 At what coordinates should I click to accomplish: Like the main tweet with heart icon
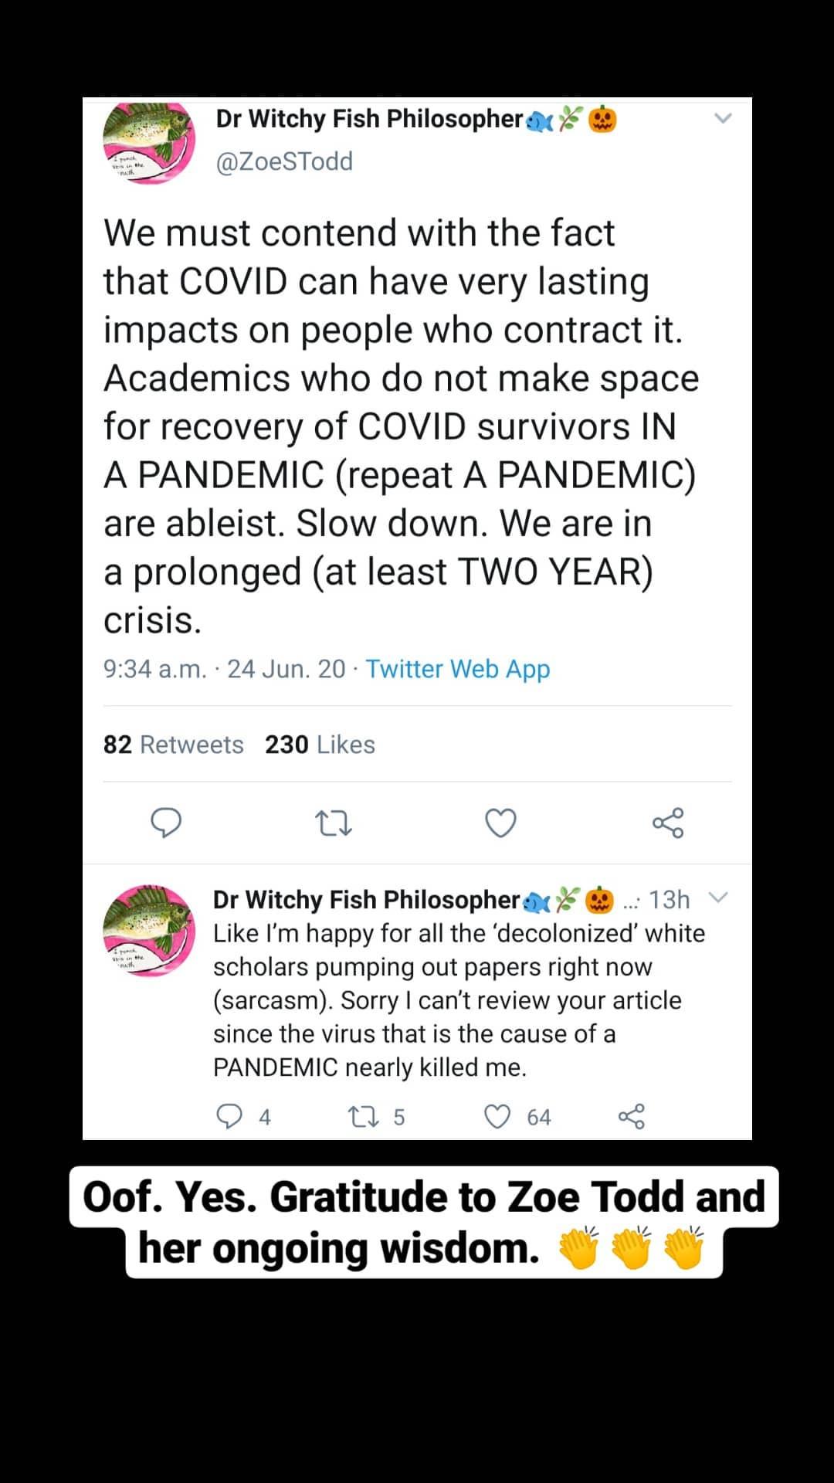point(500,823)
